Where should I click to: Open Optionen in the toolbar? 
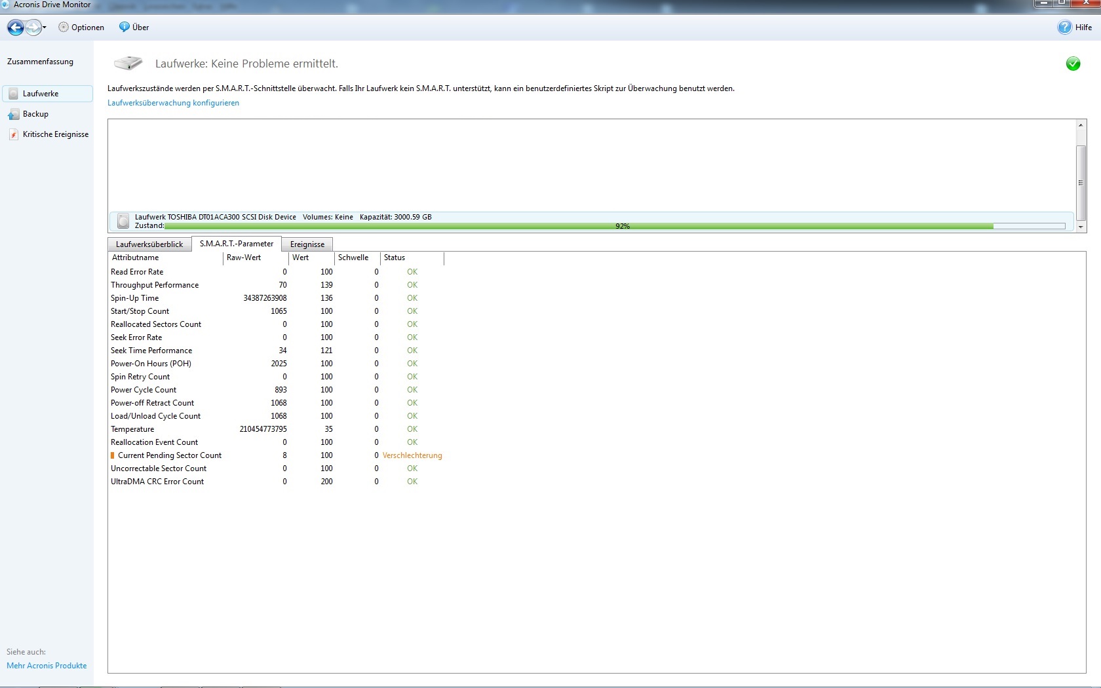point(81,28)
